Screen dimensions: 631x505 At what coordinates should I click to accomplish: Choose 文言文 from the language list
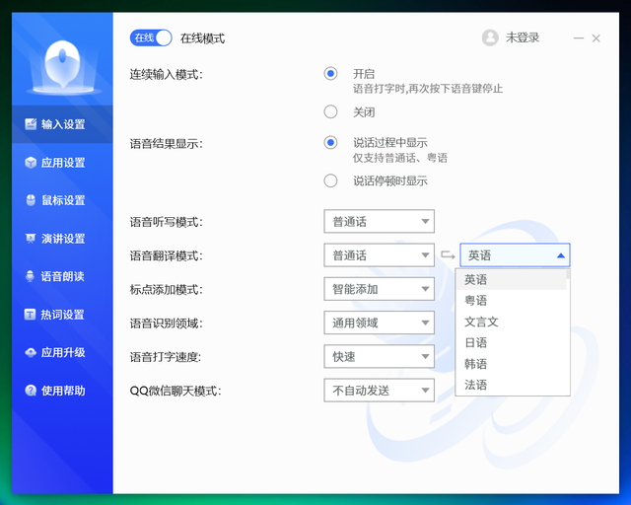(511, 322)
